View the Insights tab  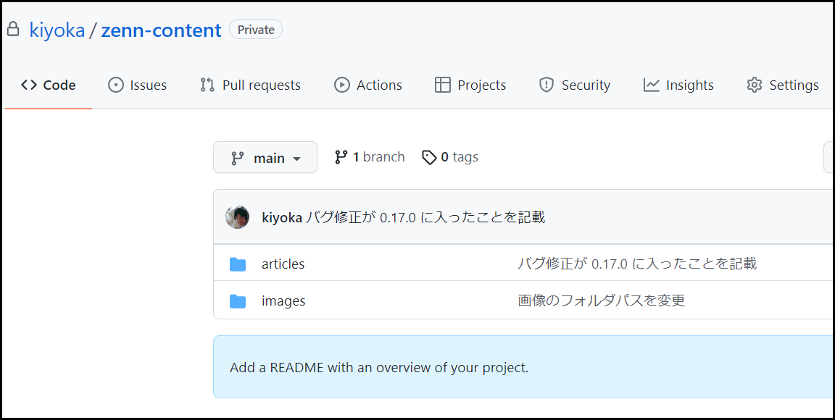point(678,85)
